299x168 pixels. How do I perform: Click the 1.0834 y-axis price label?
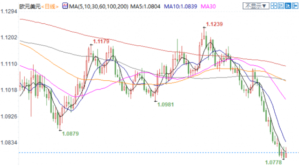click(x=9, y=143)
